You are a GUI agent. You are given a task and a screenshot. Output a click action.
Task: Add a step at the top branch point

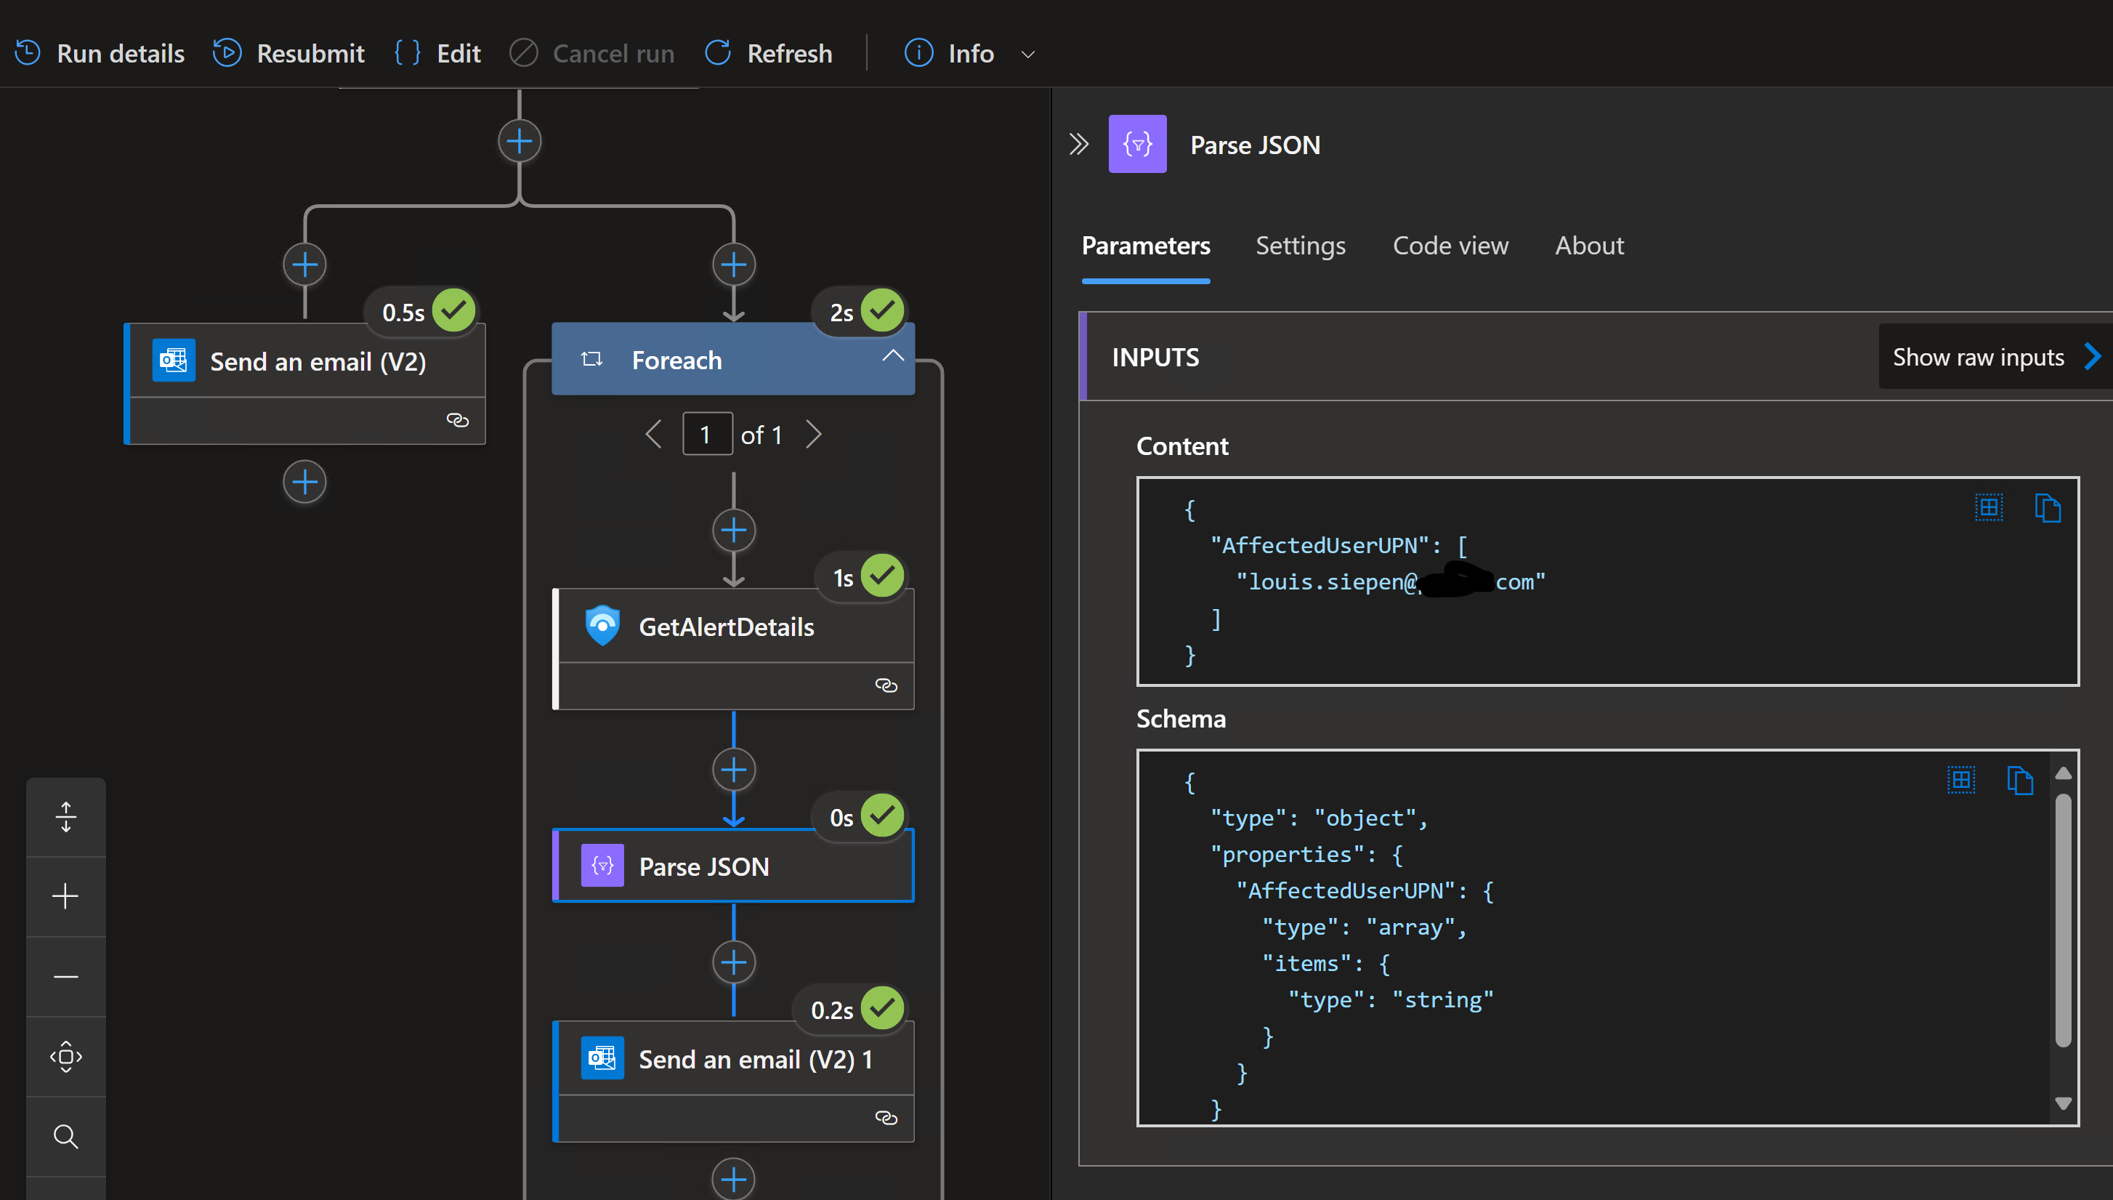tap(519, 141)
